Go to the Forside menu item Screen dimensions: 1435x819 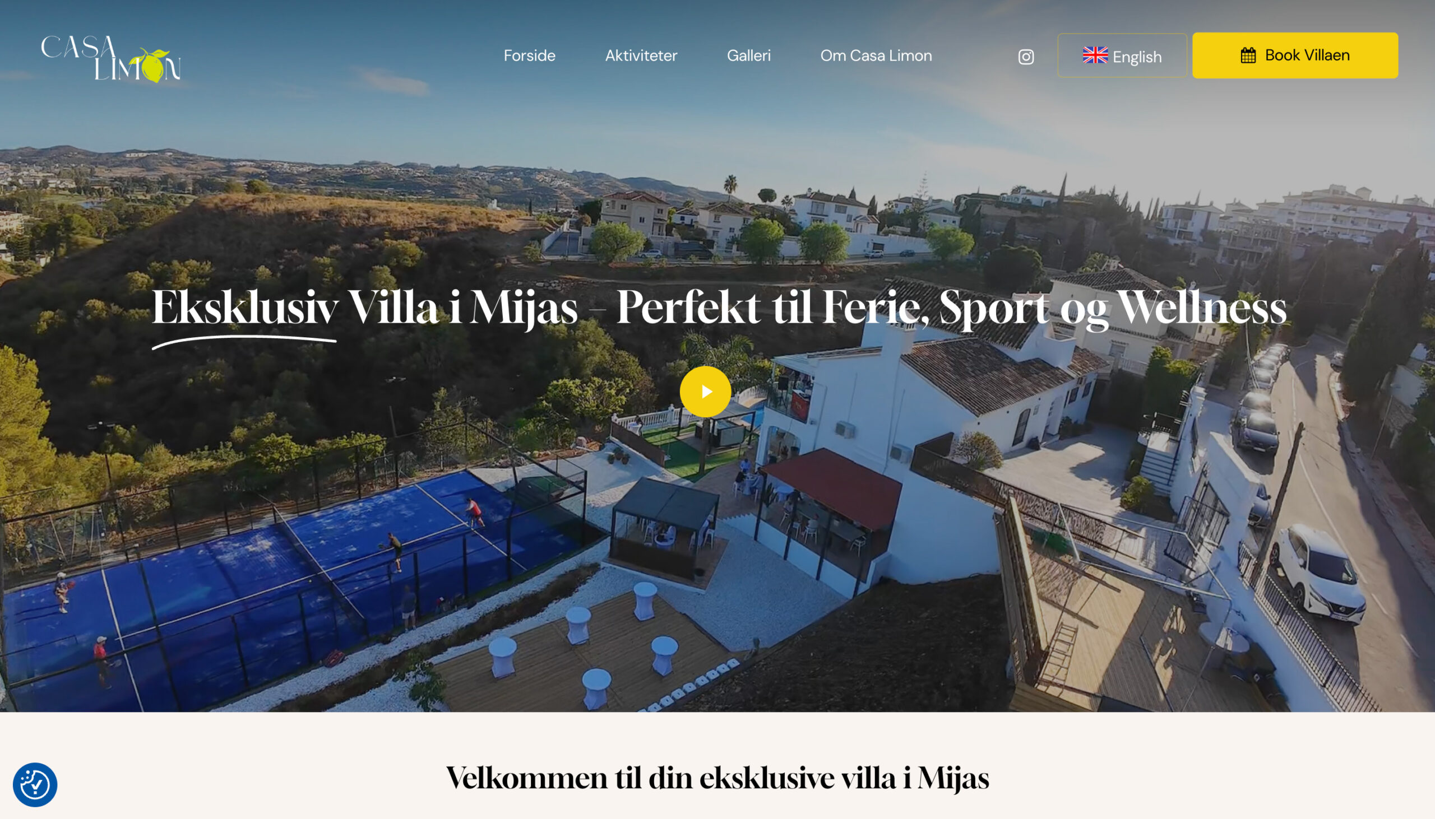coord(529,55)
